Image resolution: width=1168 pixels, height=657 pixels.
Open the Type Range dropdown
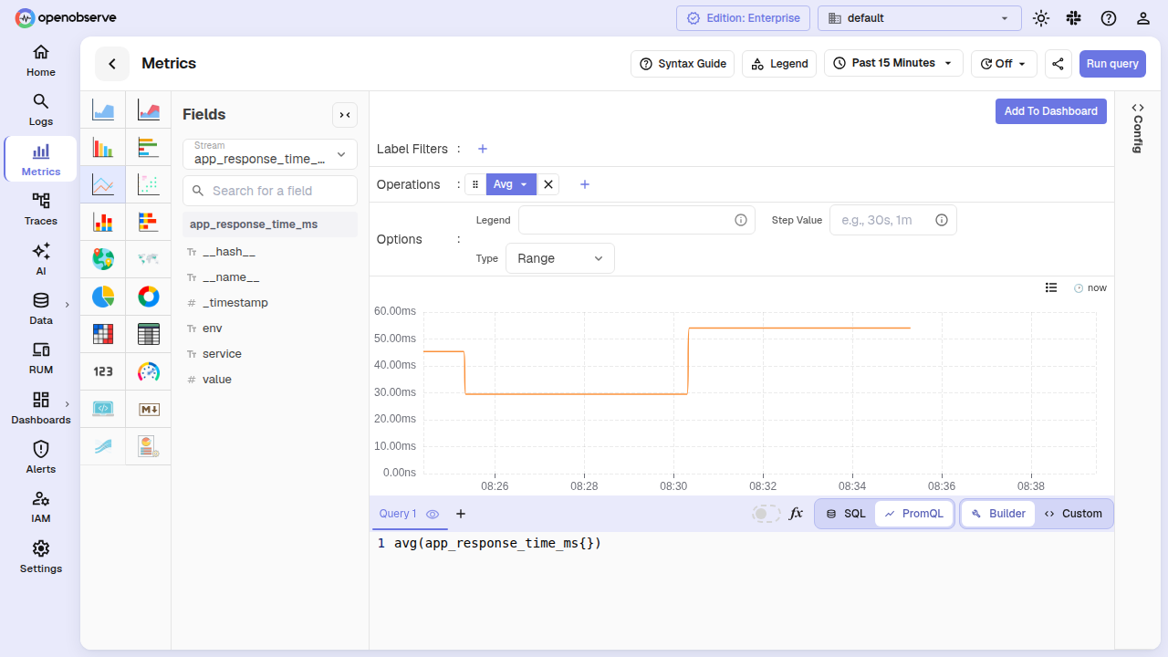tap(560, 258)
